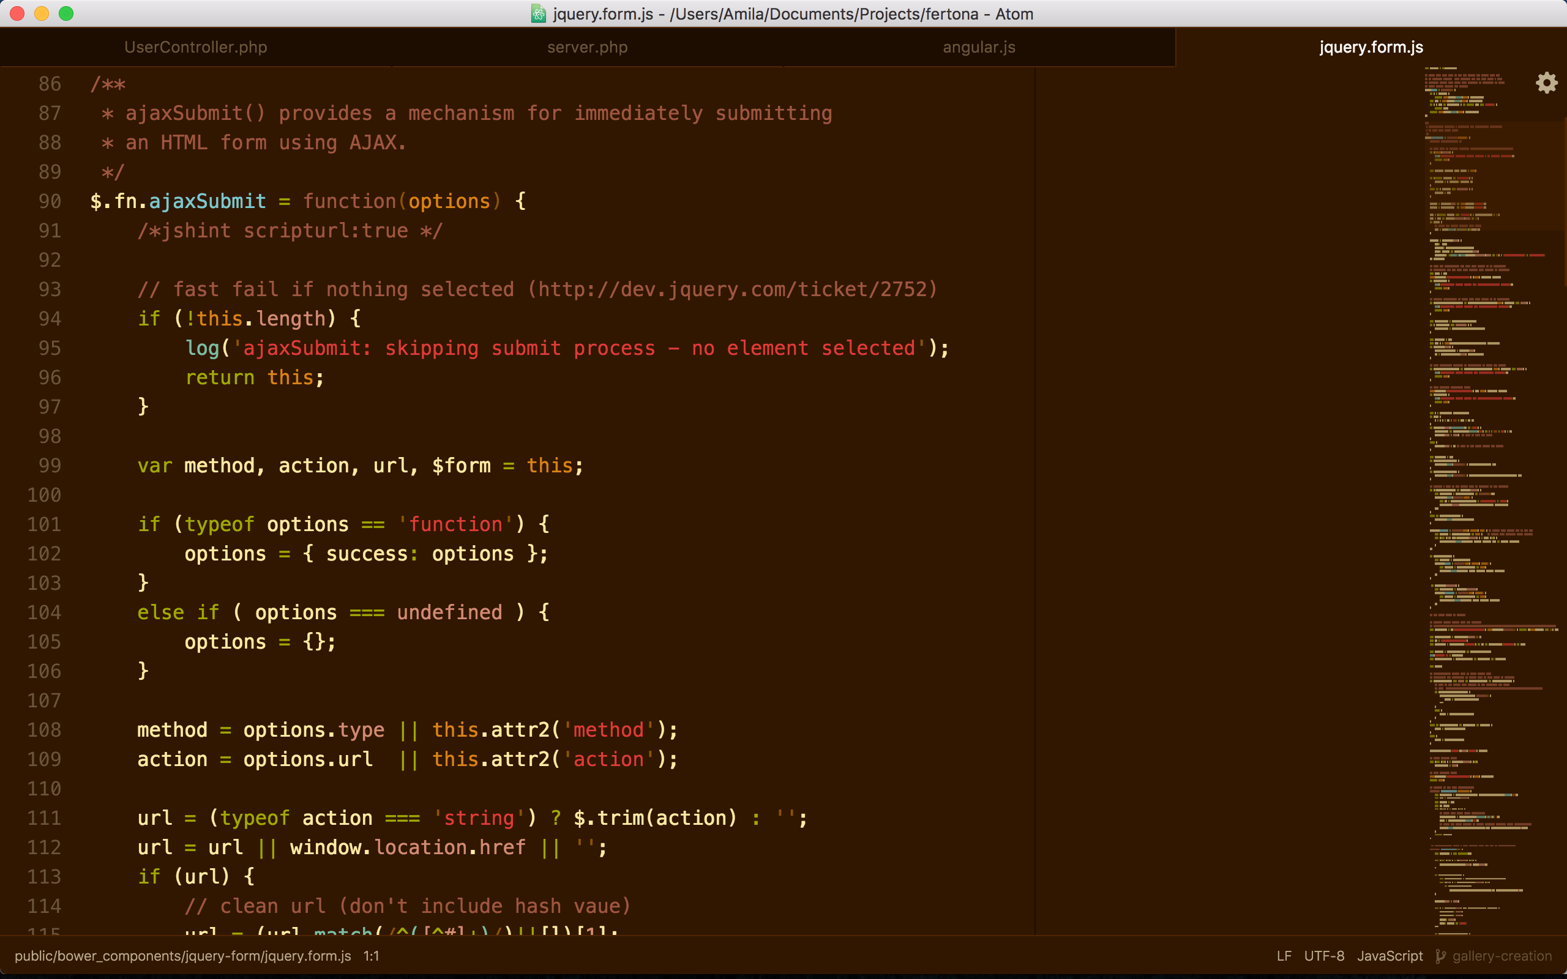Click the file path in status bar

click(182, 956)
